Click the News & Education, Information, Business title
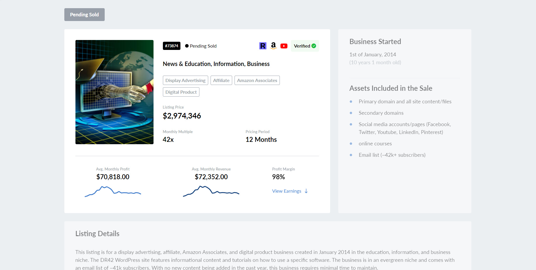Image resolution: width=536 pixels, height=270 pixels. point(216,64)
